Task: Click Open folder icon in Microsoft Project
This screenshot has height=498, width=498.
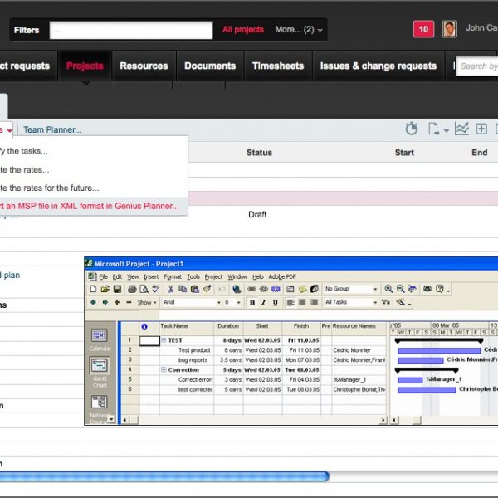Action: point(105,289)
